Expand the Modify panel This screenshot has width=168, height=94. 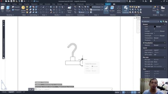[57, 15]
